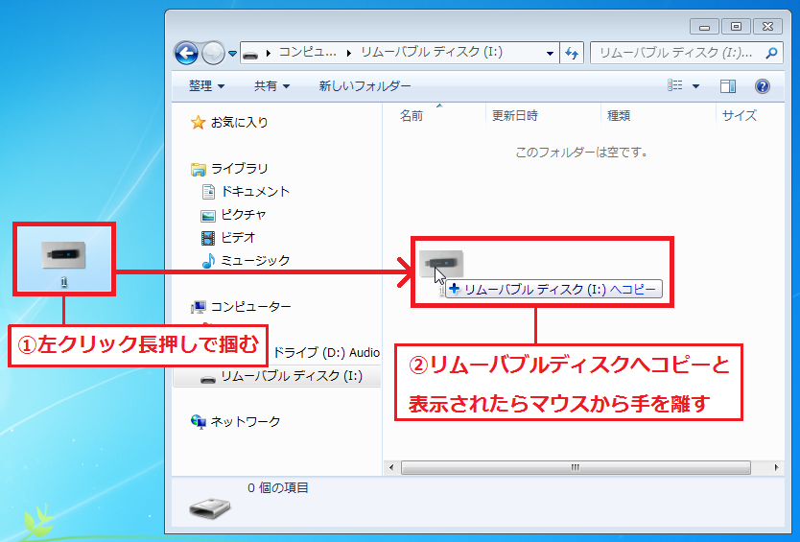Click the search box for リムーバブル ディスク (I:)
The height and width of the screenshot is (542, 800).
(x=686, y=53)
